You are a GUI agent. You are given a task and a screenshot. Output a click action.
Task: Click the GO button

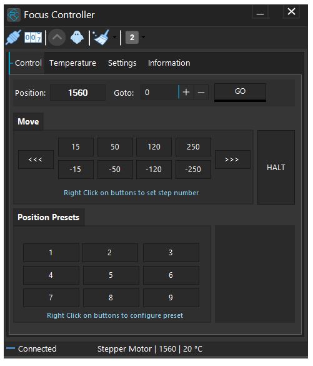[x=240, y=91]
